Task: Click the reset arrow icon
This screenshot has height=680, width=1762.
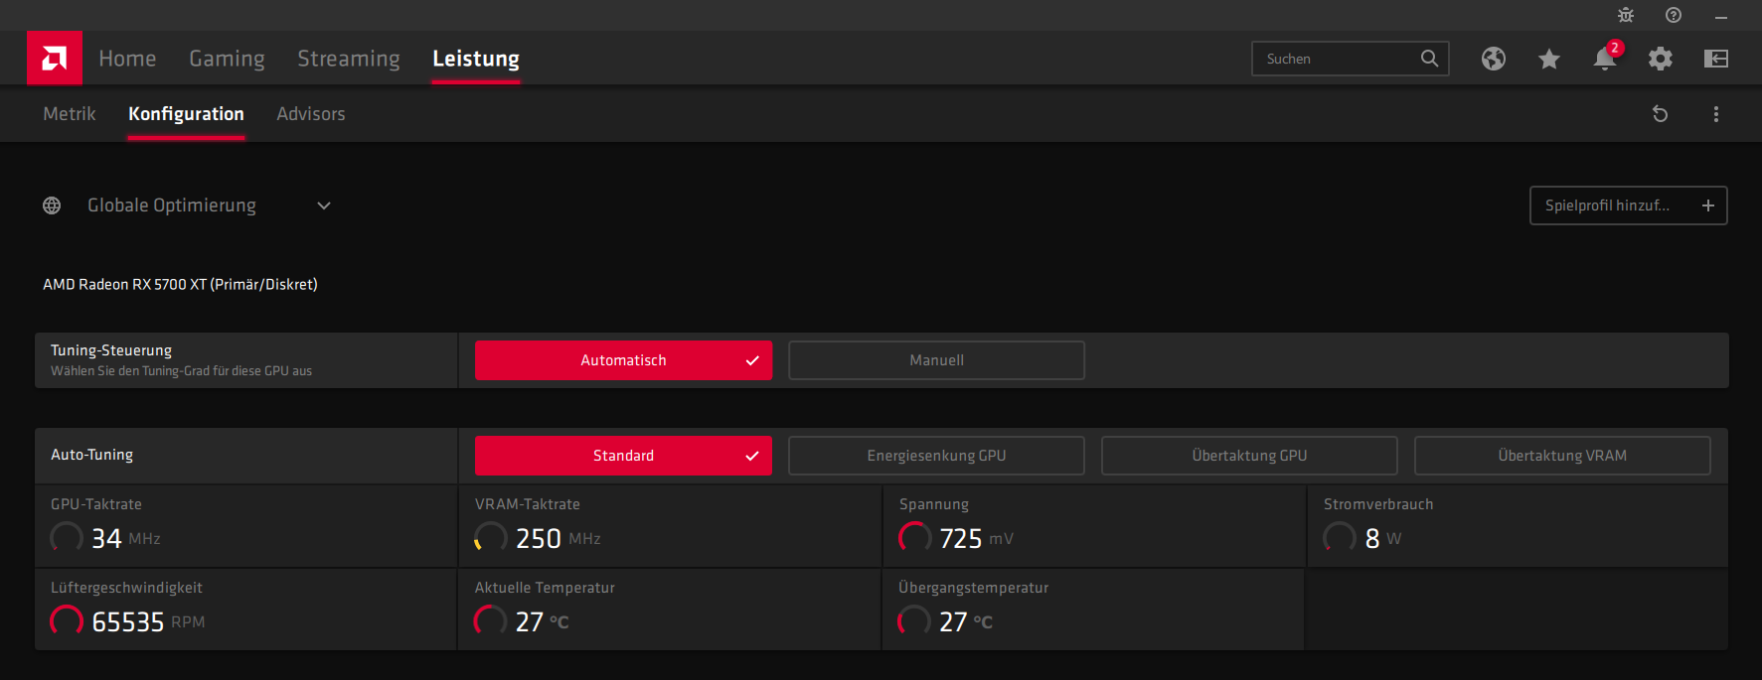Action: [x=1660, y=114]
